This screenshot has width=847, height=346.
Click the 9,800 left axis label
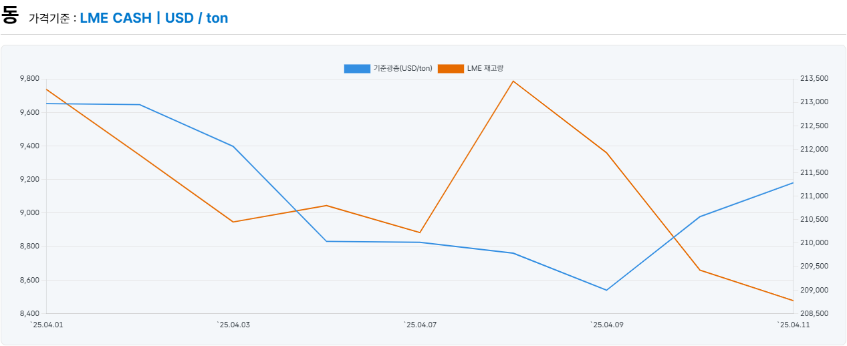[x=30, y=79]
